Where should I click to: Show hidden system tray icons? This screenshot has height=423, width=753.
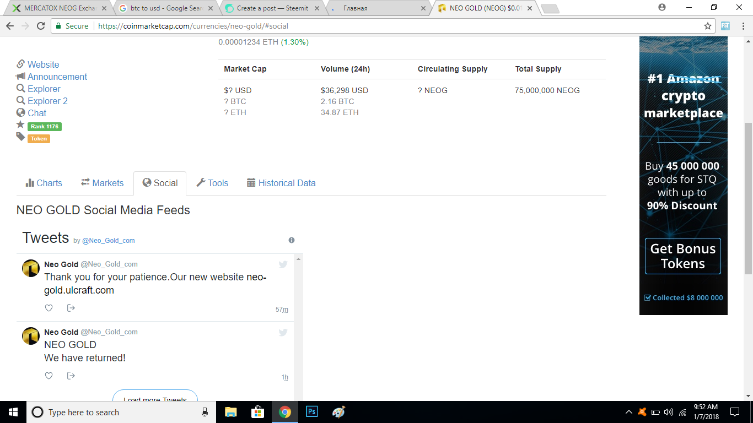[629, 412]
